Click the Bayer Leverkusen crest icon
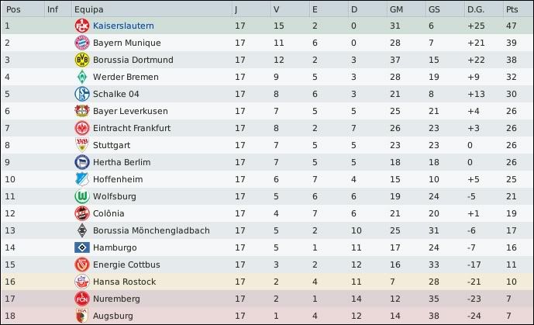This screenshot has width=534, height=325. 81,111
